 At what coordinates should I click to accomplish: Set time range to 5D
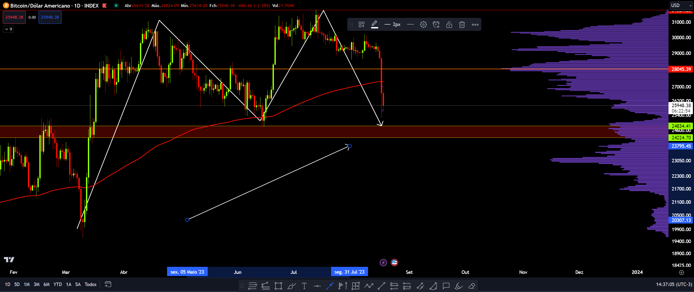pos(17,284)
